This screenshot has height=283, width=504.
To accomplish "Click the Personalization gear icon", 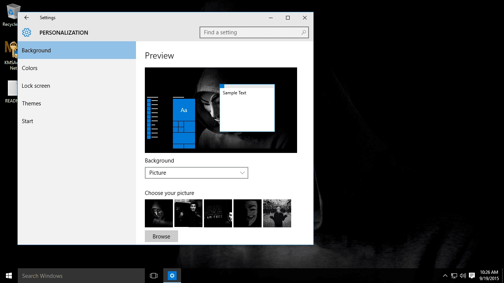I will pyautogui.click(x=27, y=32).
